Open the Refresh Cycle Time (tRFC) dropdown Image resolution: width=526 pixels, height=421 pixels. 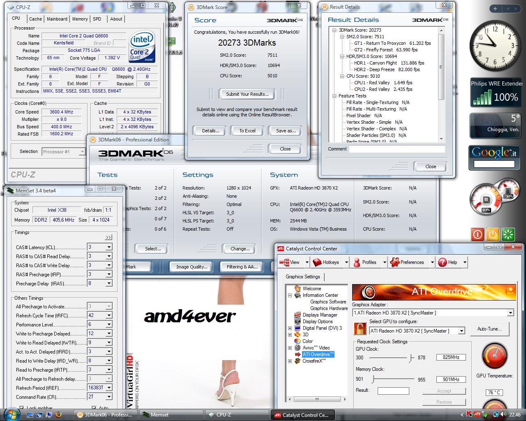pyautogui.click(x=109, y=315)
